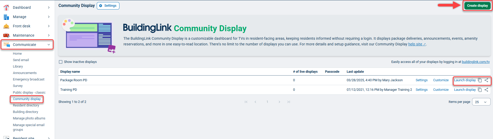Viewport: 493px width, 139px height.
Task: Open Announcements menu item
Action: pos(25,73)
